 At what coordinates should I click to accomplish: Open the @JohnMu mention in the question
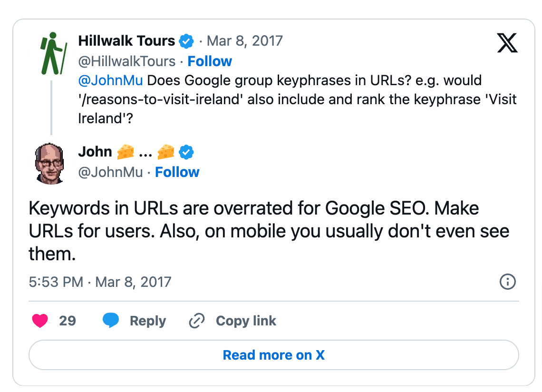click(110, 80)
